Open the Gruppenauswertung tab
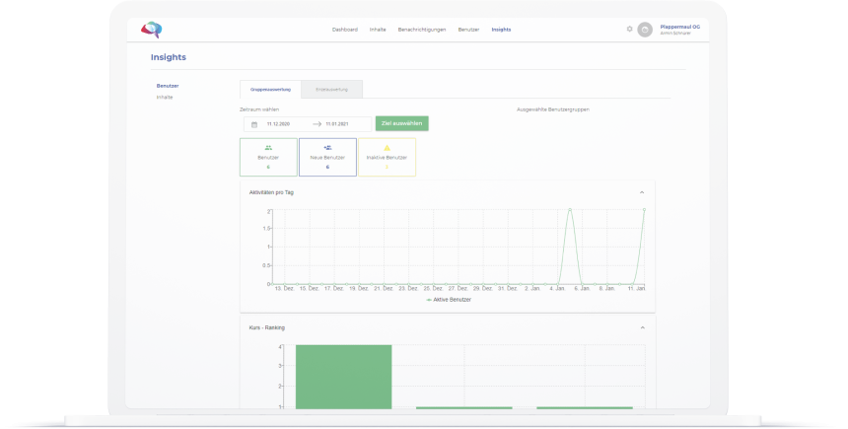The height and width of the screenshot is (429, 848). click(270, 90)
